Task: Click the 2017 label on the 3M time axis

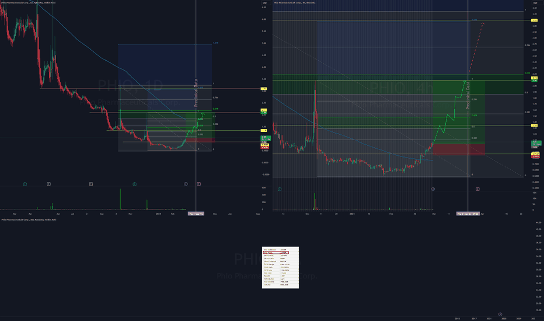Action: coord(474,319)
